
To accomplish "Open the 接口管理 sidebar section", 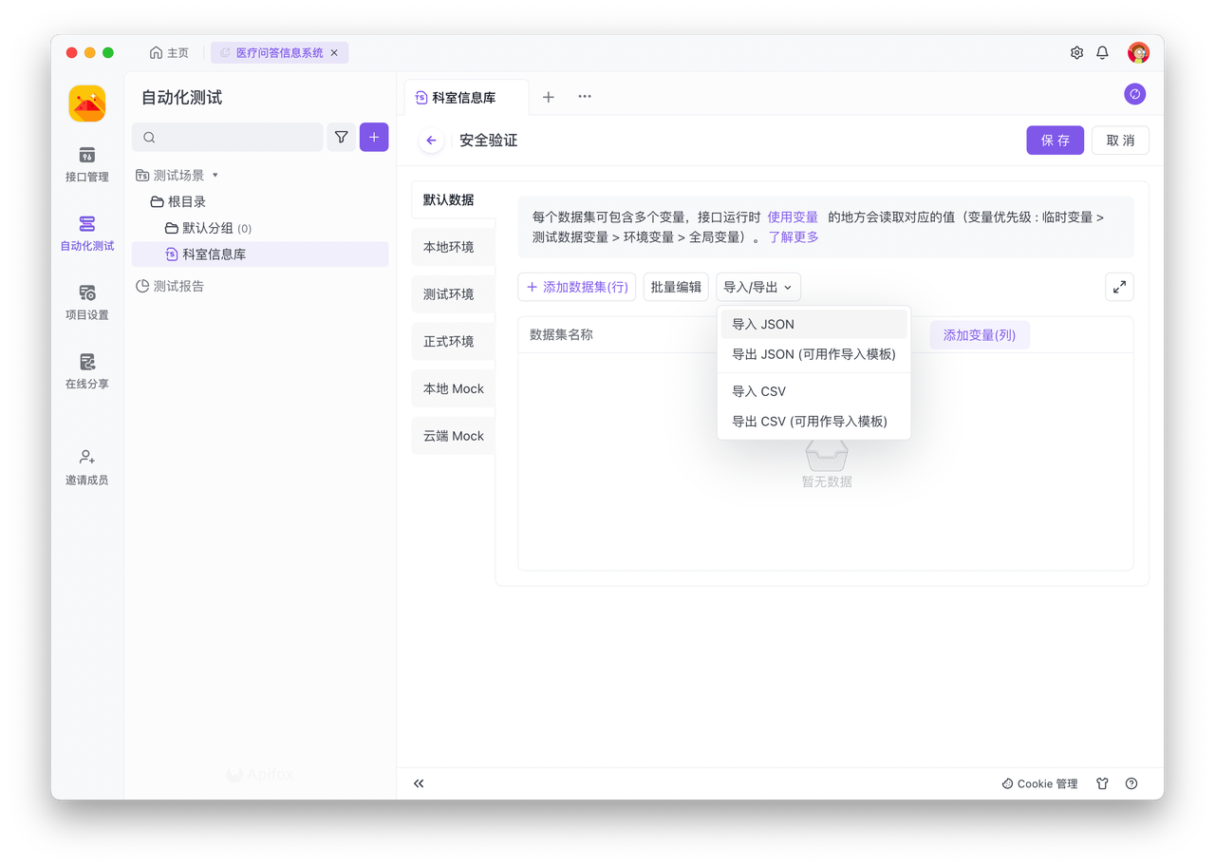I will [86, 163].
